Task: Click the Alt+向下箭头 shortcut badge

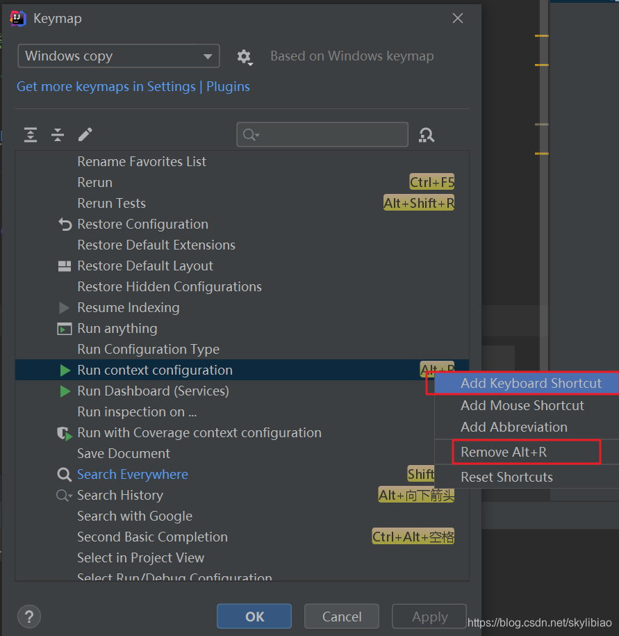Action: (416, 496)
